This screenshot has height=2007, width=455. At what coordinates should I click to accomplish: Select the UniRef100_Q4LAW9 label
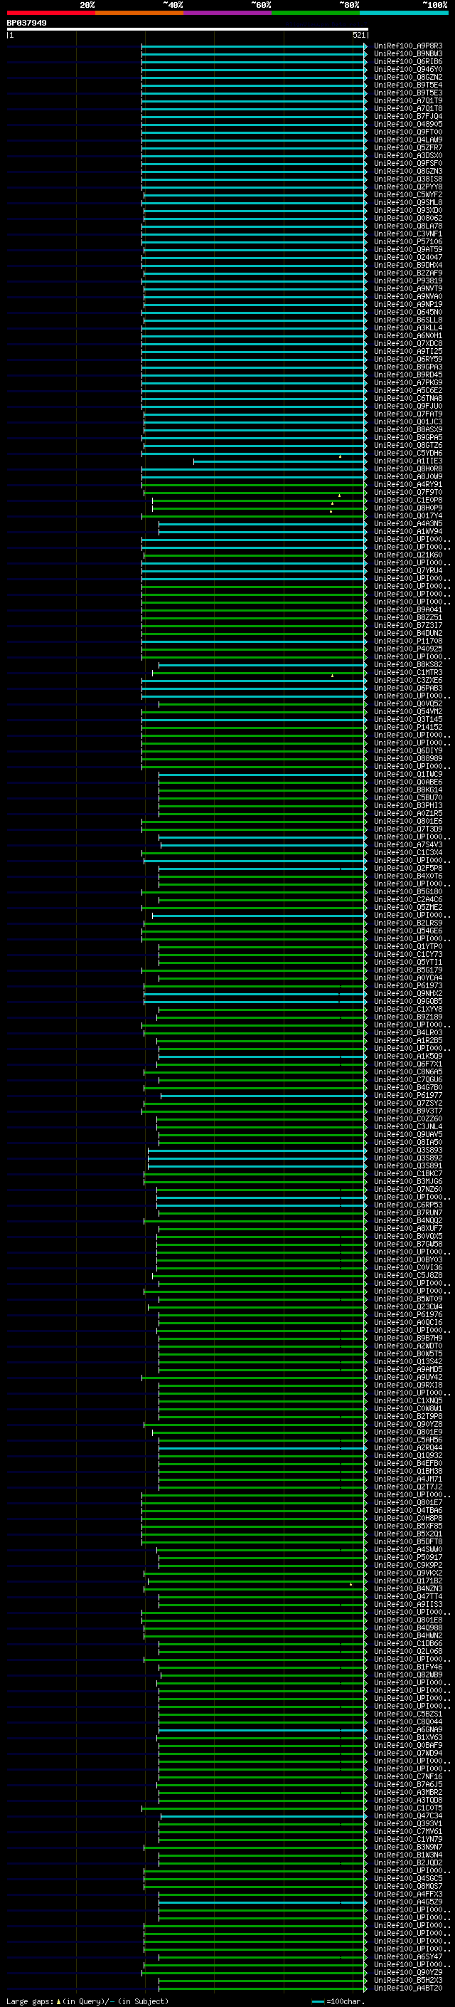tap(408, 140)
